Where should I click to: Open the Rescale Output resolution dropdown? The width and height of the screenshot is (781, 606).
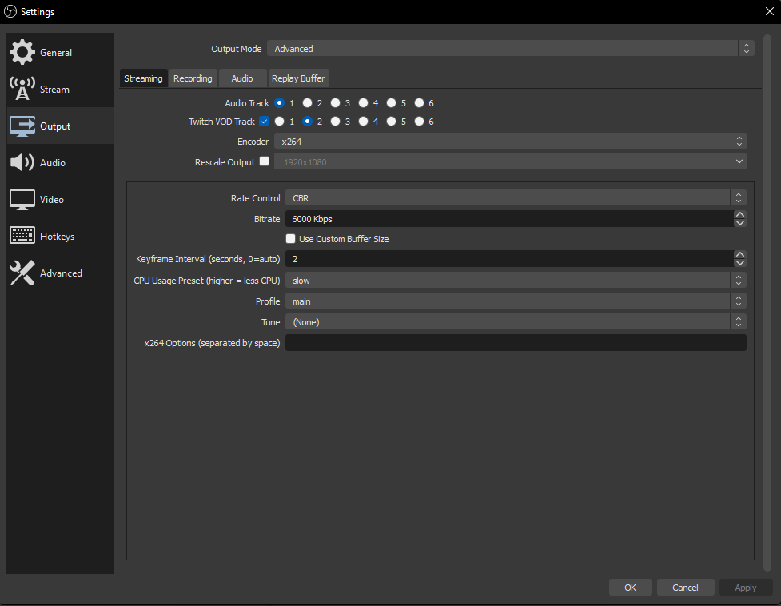click(511, 161)
